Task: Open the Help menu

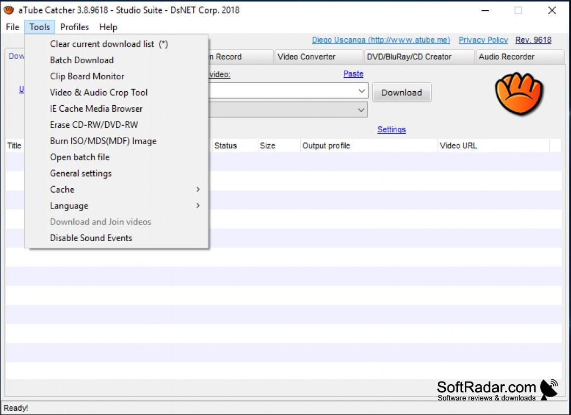Action: point(108,27)
